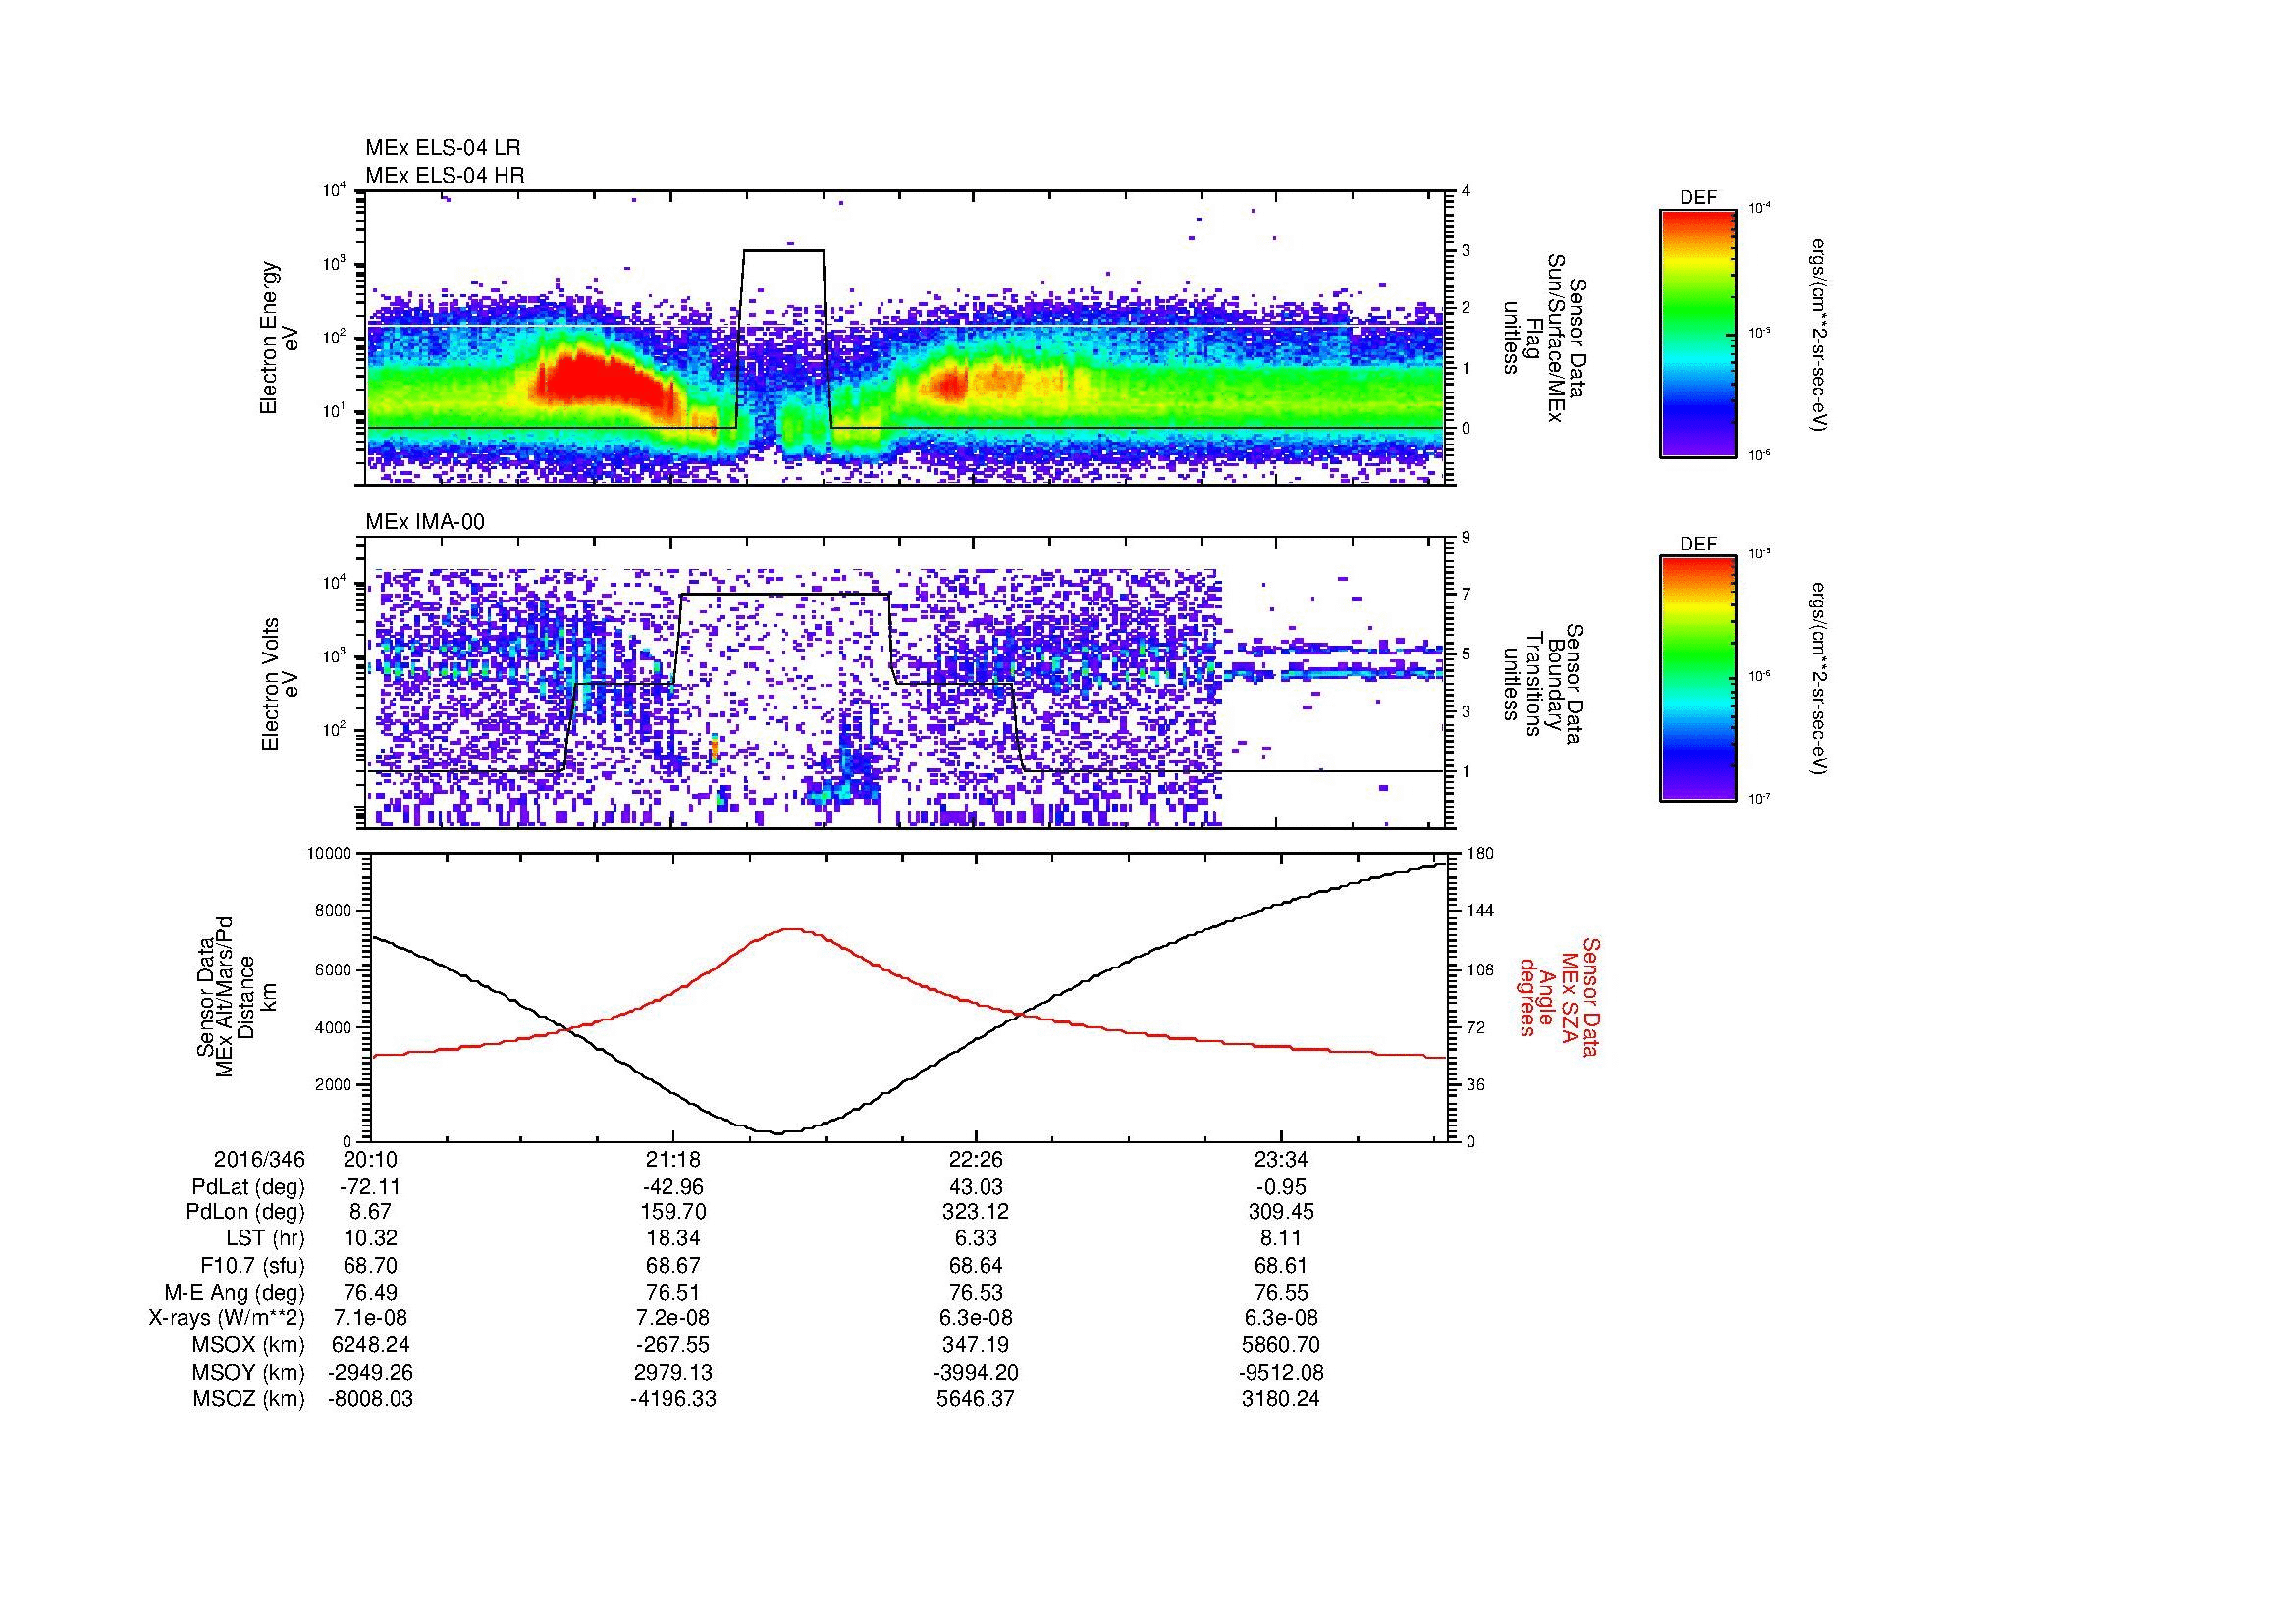Click the 'MEx ELS-04 LR' title text

(443, 148)
